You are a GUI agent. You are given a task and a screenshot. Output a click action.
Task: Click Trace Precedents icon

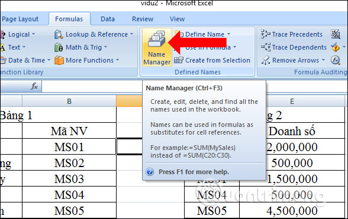pyautogui.click(x=265, y=34)
